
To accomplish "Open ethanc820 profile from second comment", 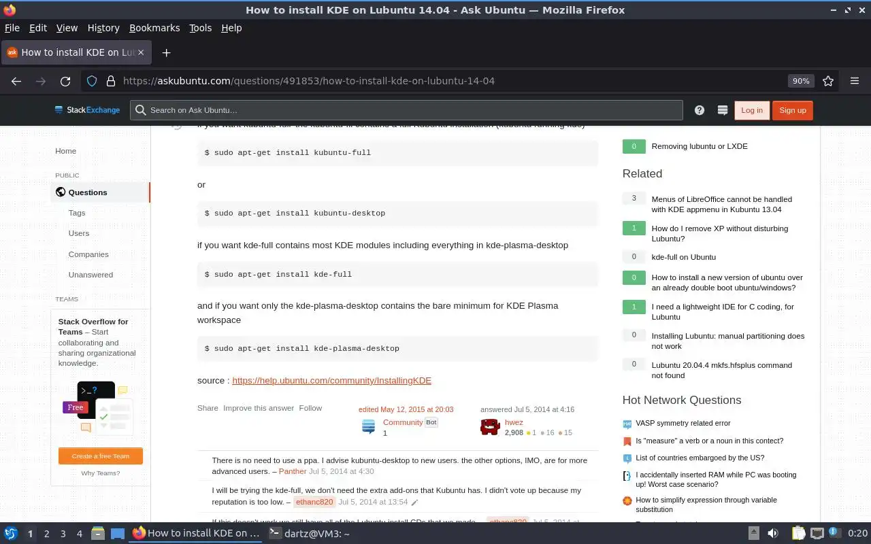I will (314, 503).
